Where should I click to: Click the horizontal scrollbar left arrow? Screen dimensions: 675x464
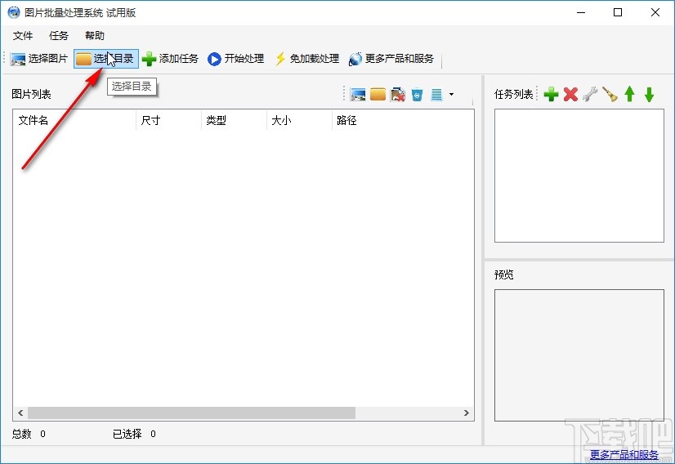click(20, 413)
